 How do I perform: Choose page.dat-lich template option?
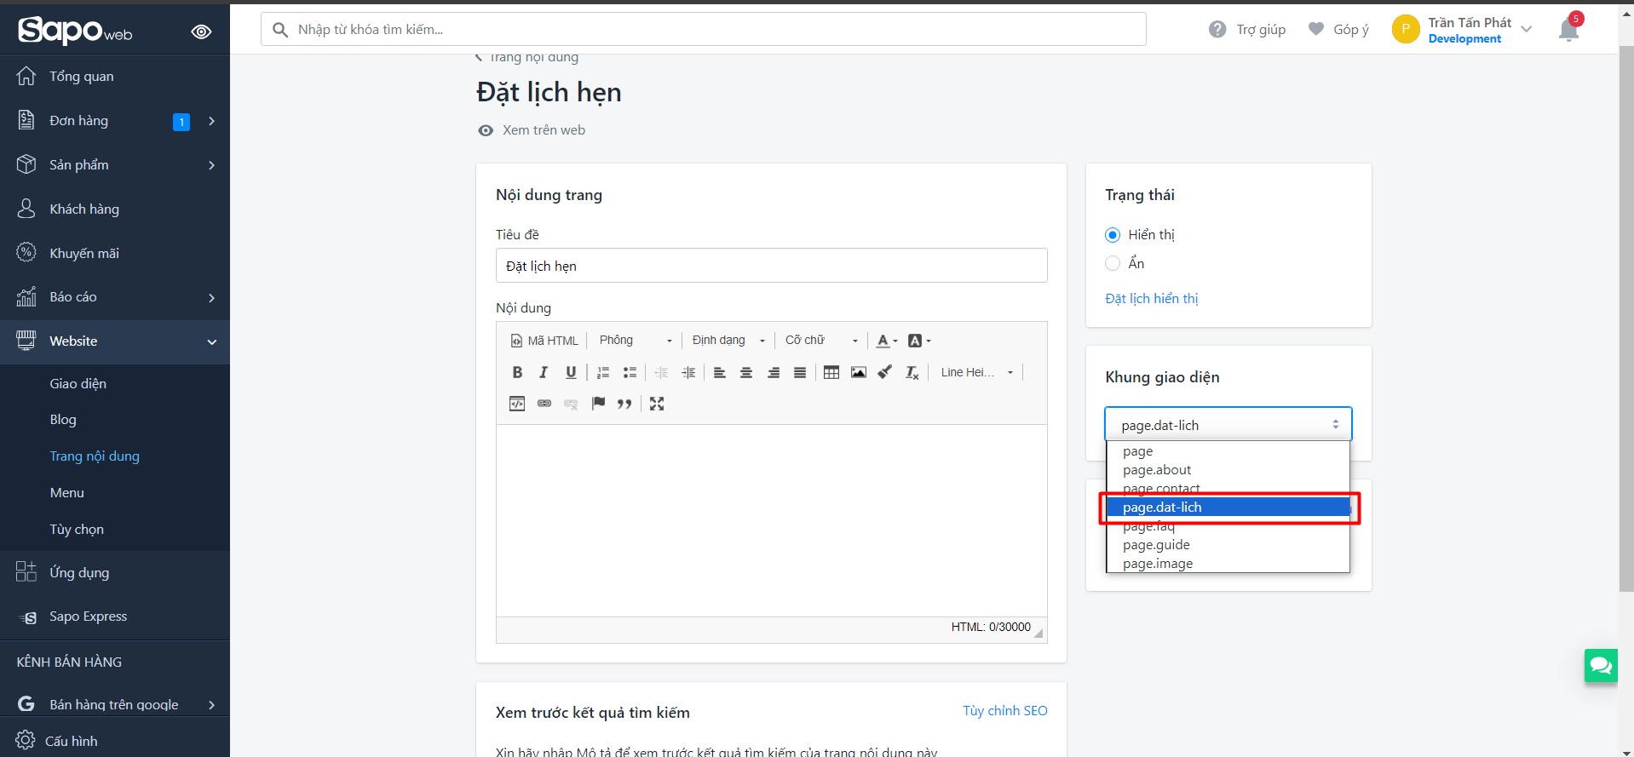point(1228,508)
